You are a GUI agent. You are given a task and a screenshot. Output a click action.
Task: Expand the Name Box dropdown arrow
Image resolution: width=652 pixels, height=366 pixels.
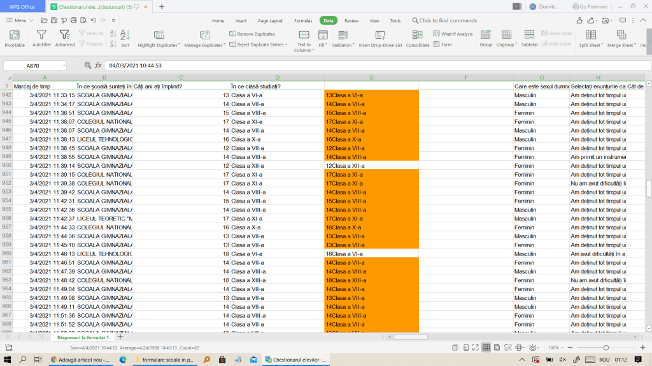(x=64, y=65)
